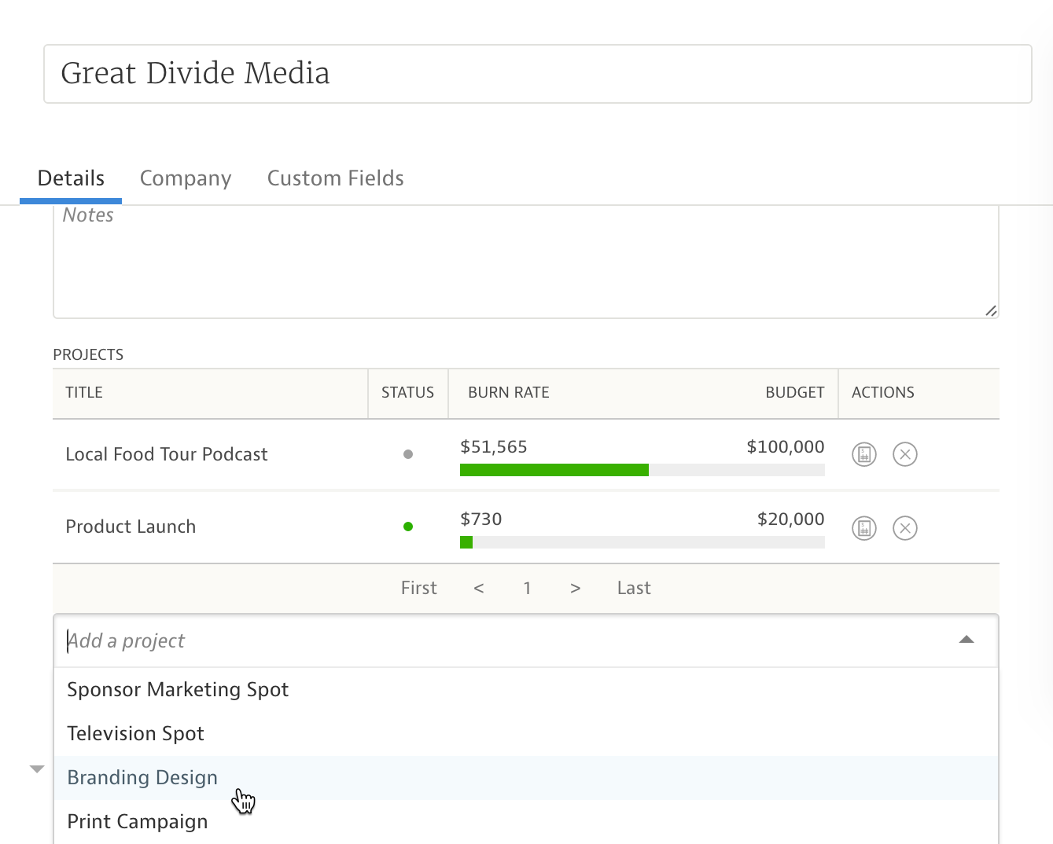Open invoice icon for Product Launch row
The image size is (1053, 844).
(863, 528)
